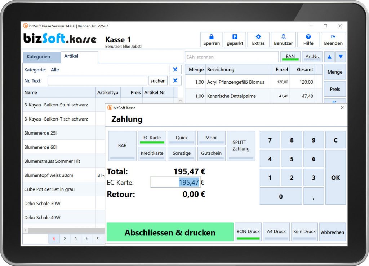
Task: Select article Cube Pot 4er Set in grau
Action: point(64,189)
